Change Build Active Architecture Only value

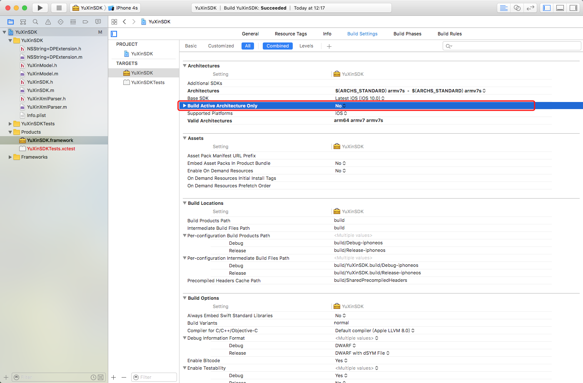[x=341, y=106]
